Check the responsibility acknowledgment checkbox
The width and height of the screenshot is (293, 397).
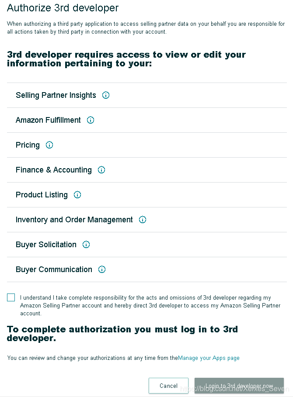[11, 297]
